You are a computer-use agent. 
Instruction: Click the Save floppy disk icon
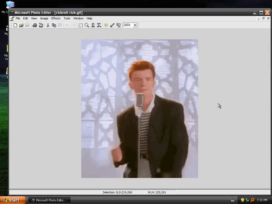click(27, 25)
